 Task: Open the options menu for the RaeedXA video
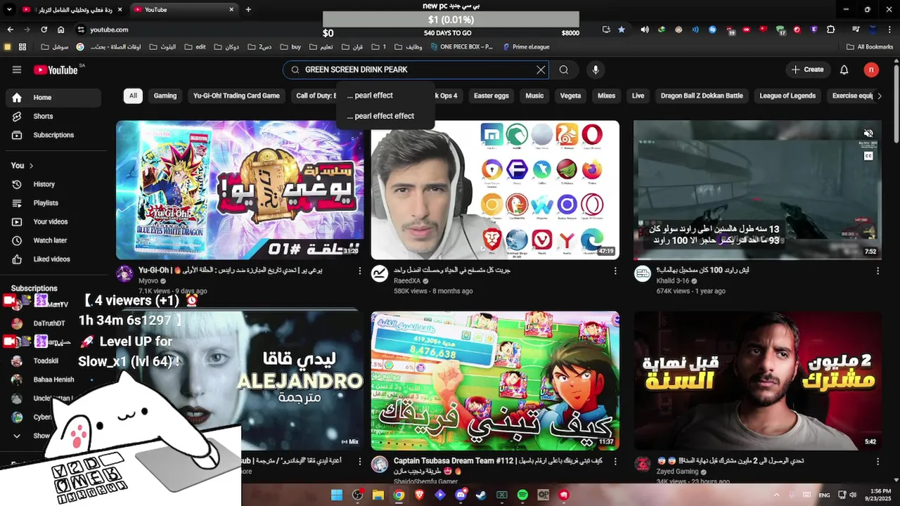click(x=615, y=271)
